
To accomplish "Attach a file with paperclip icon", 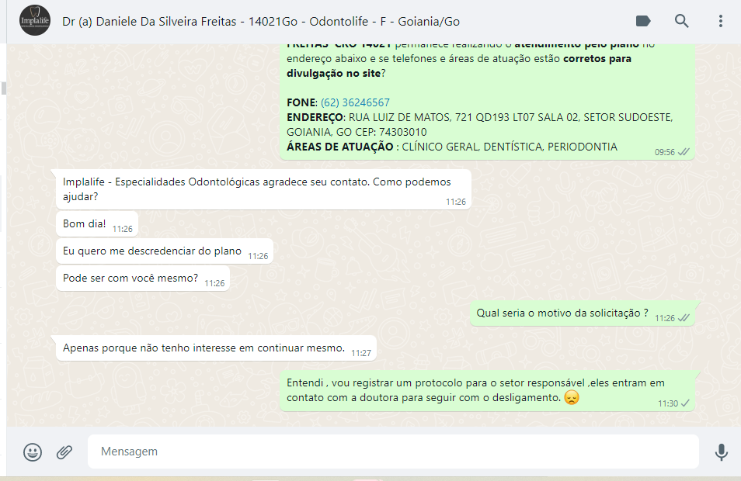I will click(64, 452).
